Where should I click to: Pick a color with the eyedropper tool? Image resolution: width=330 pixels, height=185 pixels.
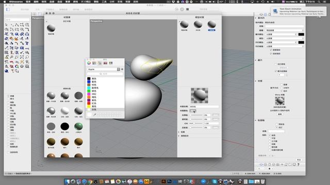tap(94, 115)
